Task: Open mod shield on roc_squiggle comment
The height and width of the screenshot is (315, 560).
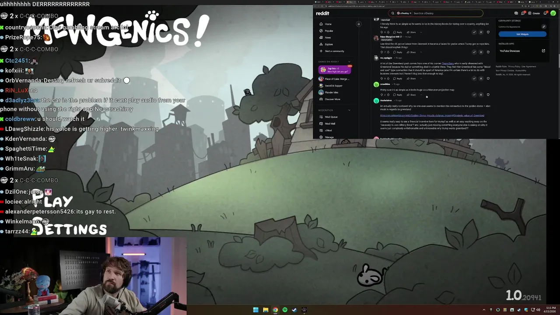Action: point(488,79)
